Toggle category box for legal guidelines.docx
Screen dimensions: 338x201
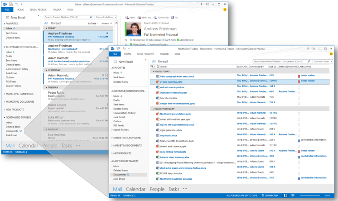click(299, 130)
